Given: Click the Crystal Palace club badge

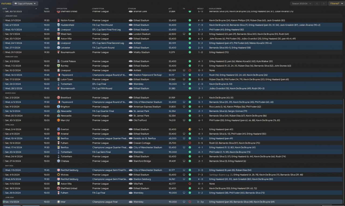Looking at the screenshot, I should pyautogui.click(x=58, y=61).
